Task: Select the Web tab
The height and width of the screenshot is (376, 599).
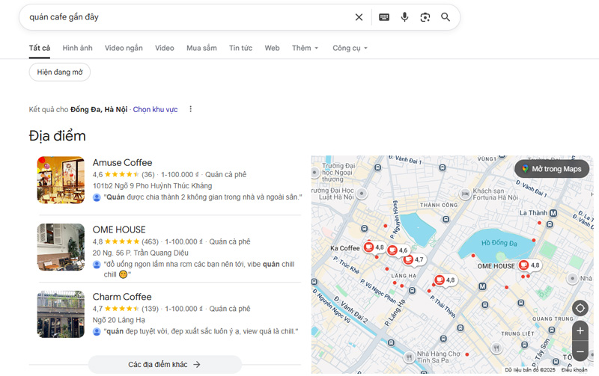Action: pos(272,48)
